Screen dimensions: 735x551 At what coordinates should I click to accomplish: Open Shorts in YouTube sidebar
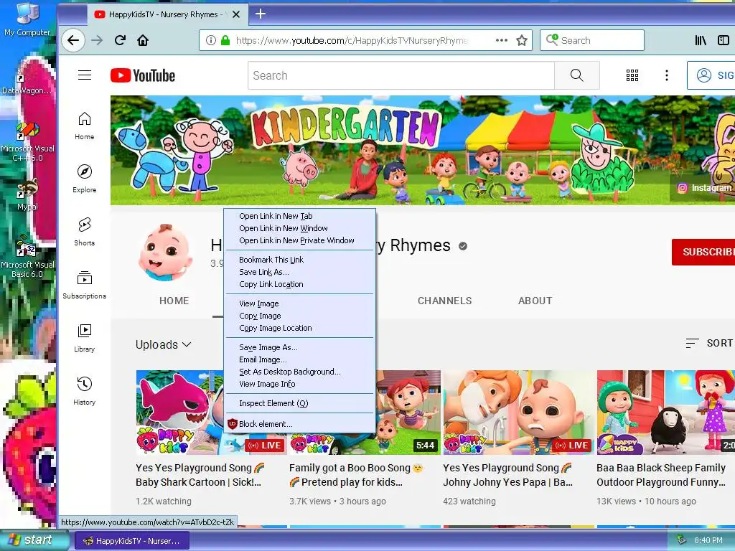pyautogui.click(x=85, y=232)
